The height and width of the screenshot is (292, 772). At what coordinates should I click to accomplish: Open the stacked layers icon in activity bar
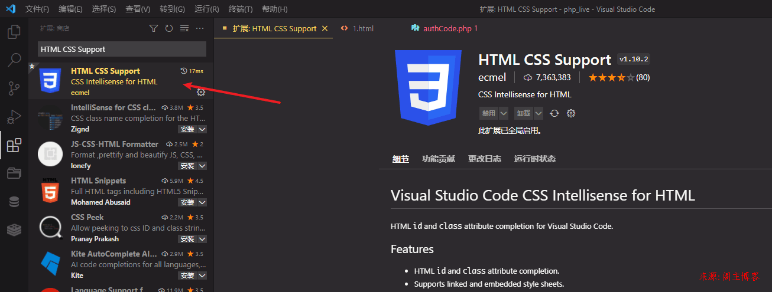pos(14,230)
